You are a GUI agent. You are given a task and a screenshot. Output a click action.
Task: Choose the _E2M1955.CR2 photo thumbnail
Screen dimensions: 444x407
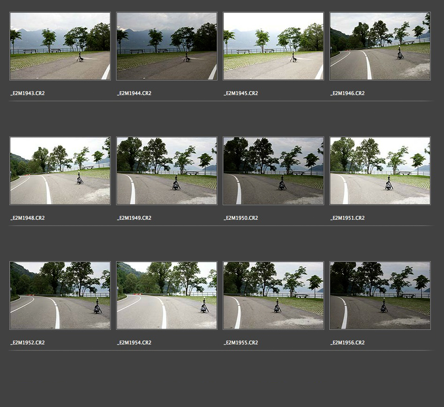coord(273,295)
